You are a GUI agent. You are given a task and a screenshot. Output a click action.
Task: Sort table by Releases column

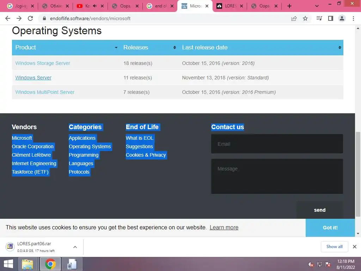(x=149, y=48)
